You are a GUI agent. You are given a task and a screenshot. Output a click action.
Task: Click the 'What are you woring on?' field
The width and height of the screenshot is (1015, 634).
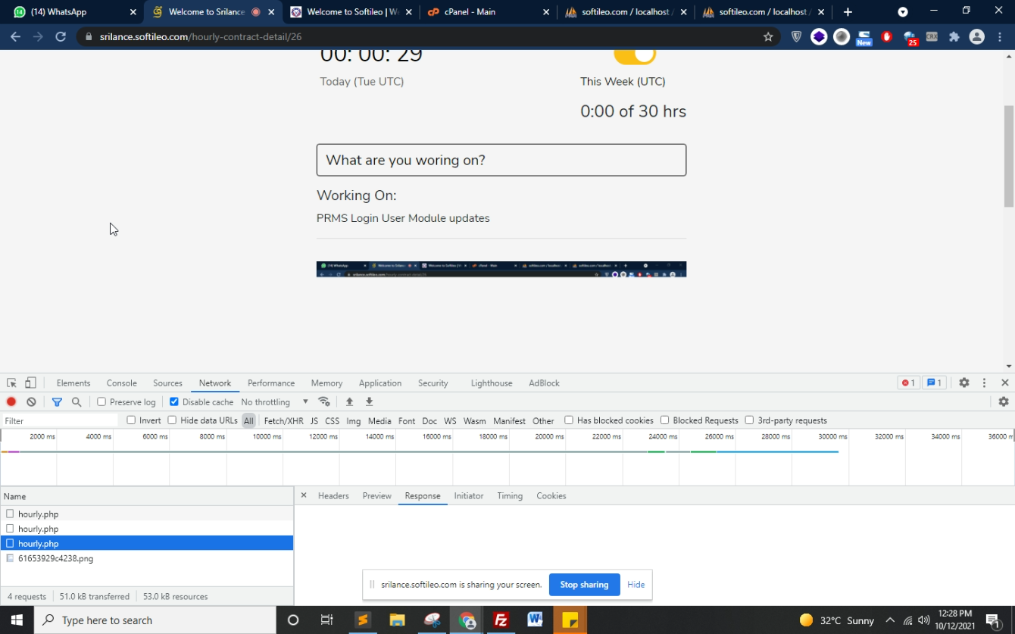(501, 160)
